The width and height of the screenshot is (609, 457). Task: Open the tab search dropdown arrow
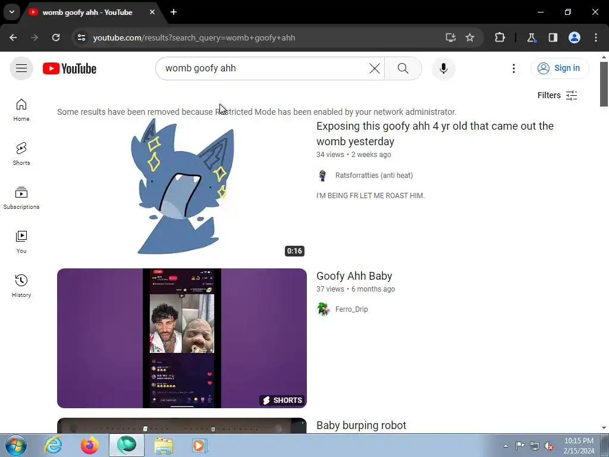point(12,12)
